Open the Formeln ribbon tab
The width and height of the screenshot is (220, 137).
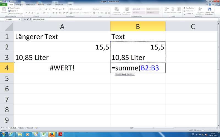click(41, 5)
